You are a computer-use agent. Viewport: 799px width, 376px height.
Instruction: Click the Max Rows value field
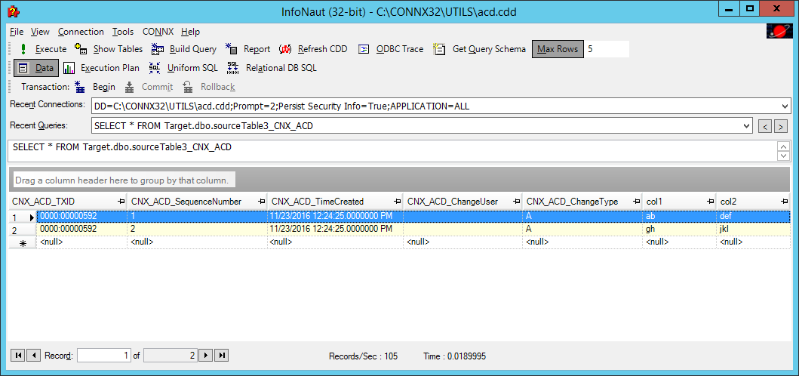[x=607, y=49]
